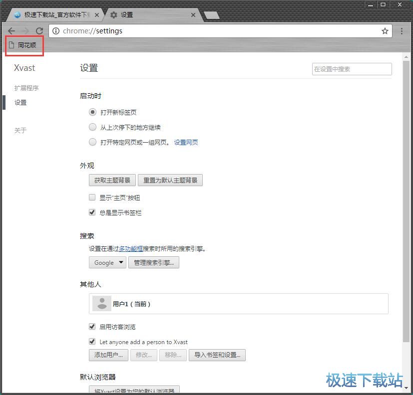Open the 设置网页 link

tap(186, 143)
